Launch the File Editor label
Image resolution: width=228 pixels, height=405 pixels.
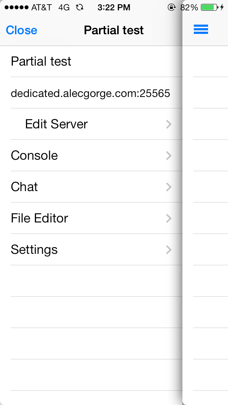tap(39, 218)
